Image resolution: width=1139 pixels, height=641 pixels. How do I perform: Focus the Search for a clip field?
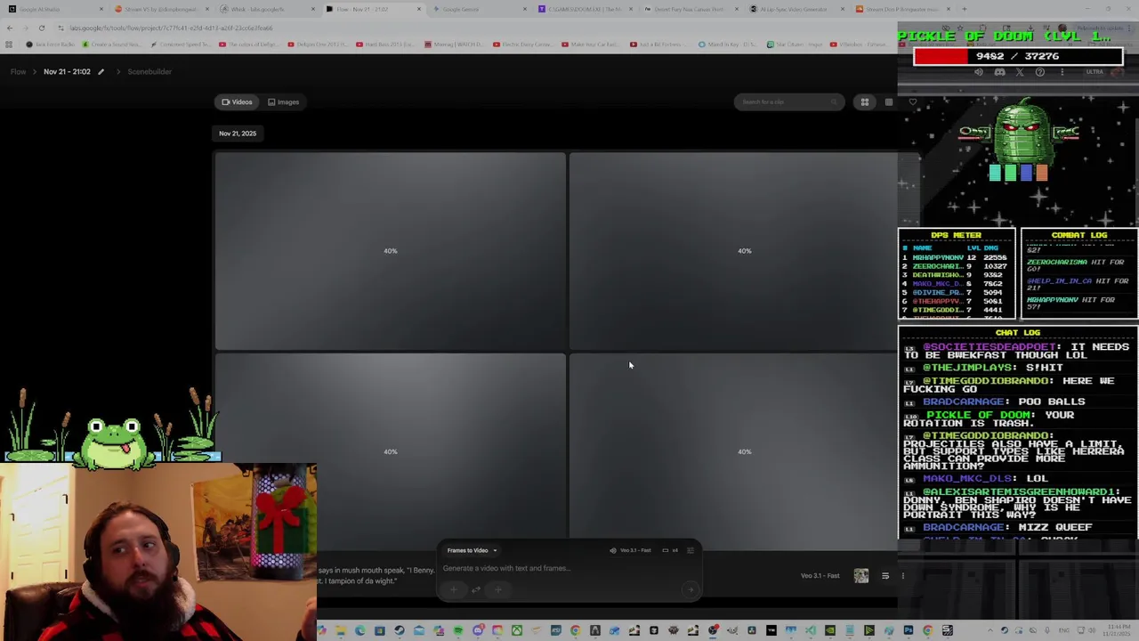pos(788,101)
